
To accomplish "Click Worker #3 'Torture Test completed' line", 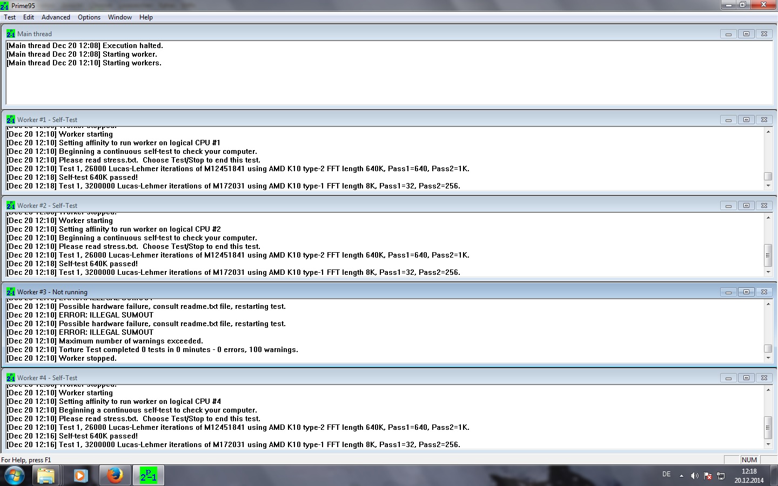I will tap(152, 349).
